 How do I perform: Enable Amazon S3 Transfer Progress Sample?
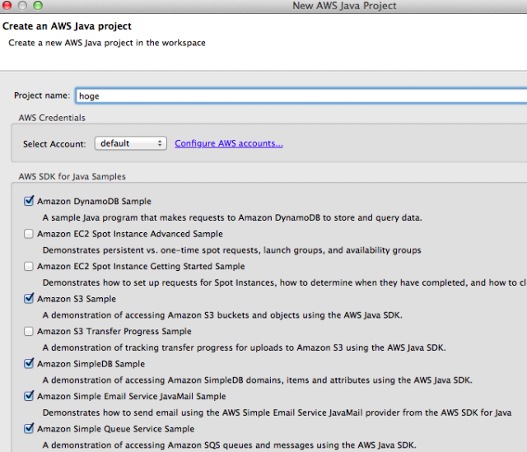click(x=29, y=331)
